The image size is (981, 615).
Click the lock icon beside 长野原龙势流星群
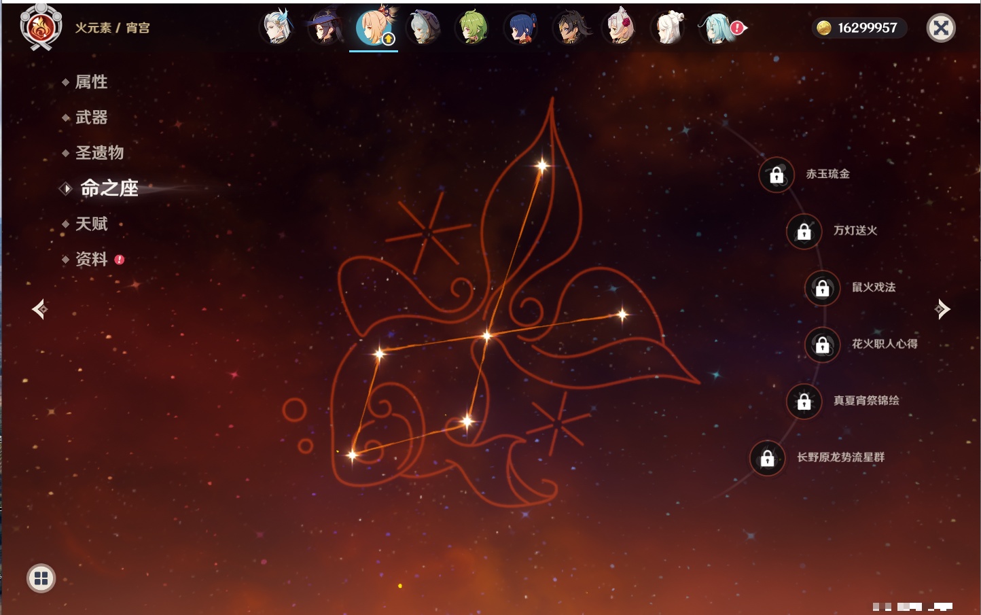click(x=768, y=458)
